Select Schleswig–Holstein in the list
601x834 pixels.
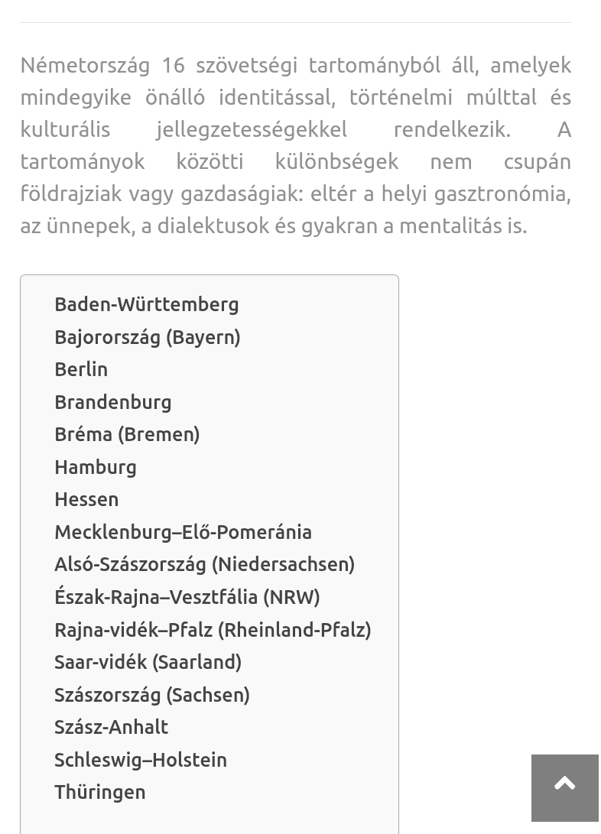coord(141,761)
